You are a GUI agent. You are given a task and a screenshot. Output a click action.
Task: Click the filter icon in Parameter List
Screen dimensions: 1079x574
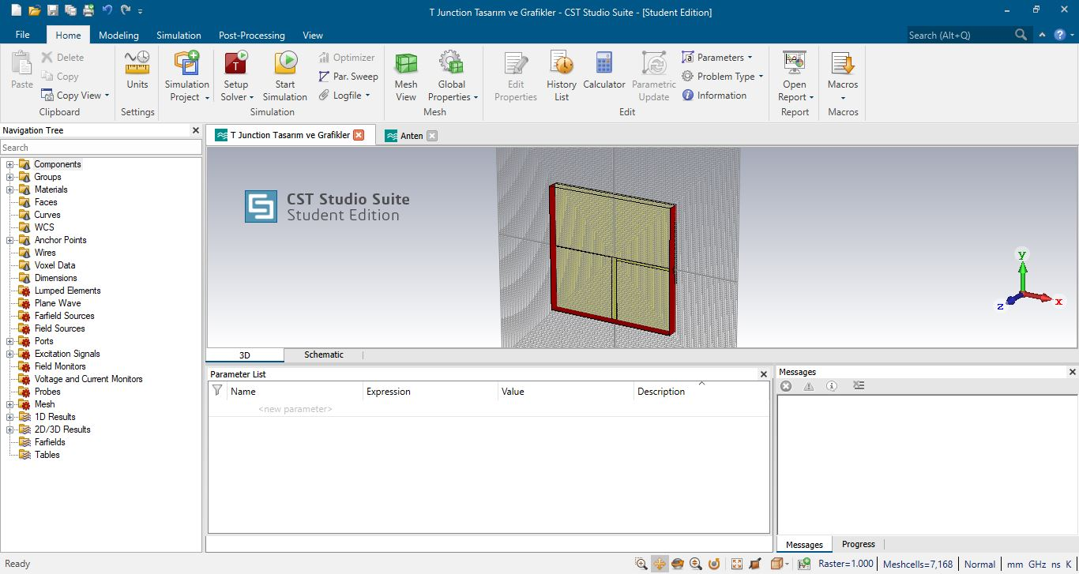point(217,390)
